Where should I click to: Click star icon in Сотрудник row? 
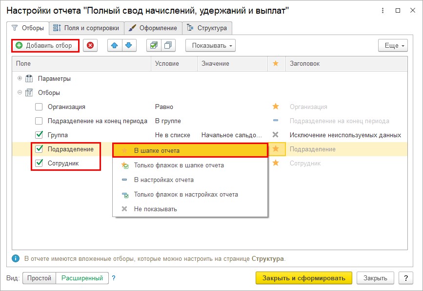coord(276,163)
